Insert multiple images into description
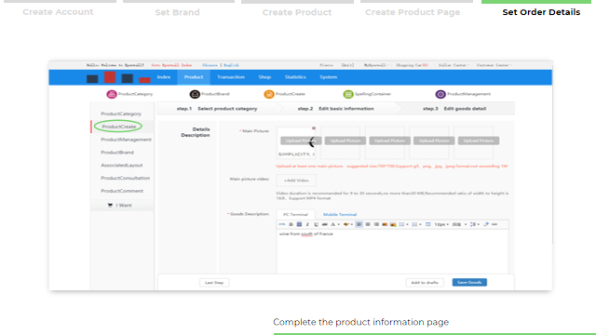596x335 pixels. coord(393,224)
